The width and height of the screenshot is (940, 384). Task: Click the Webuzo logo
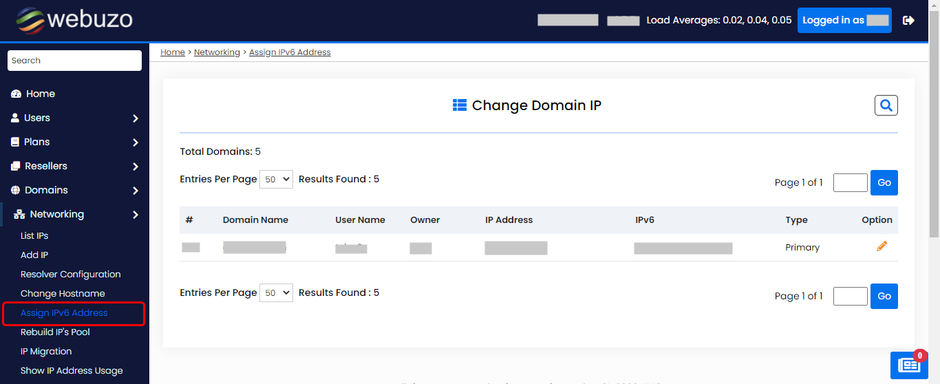tap(74, 20)
